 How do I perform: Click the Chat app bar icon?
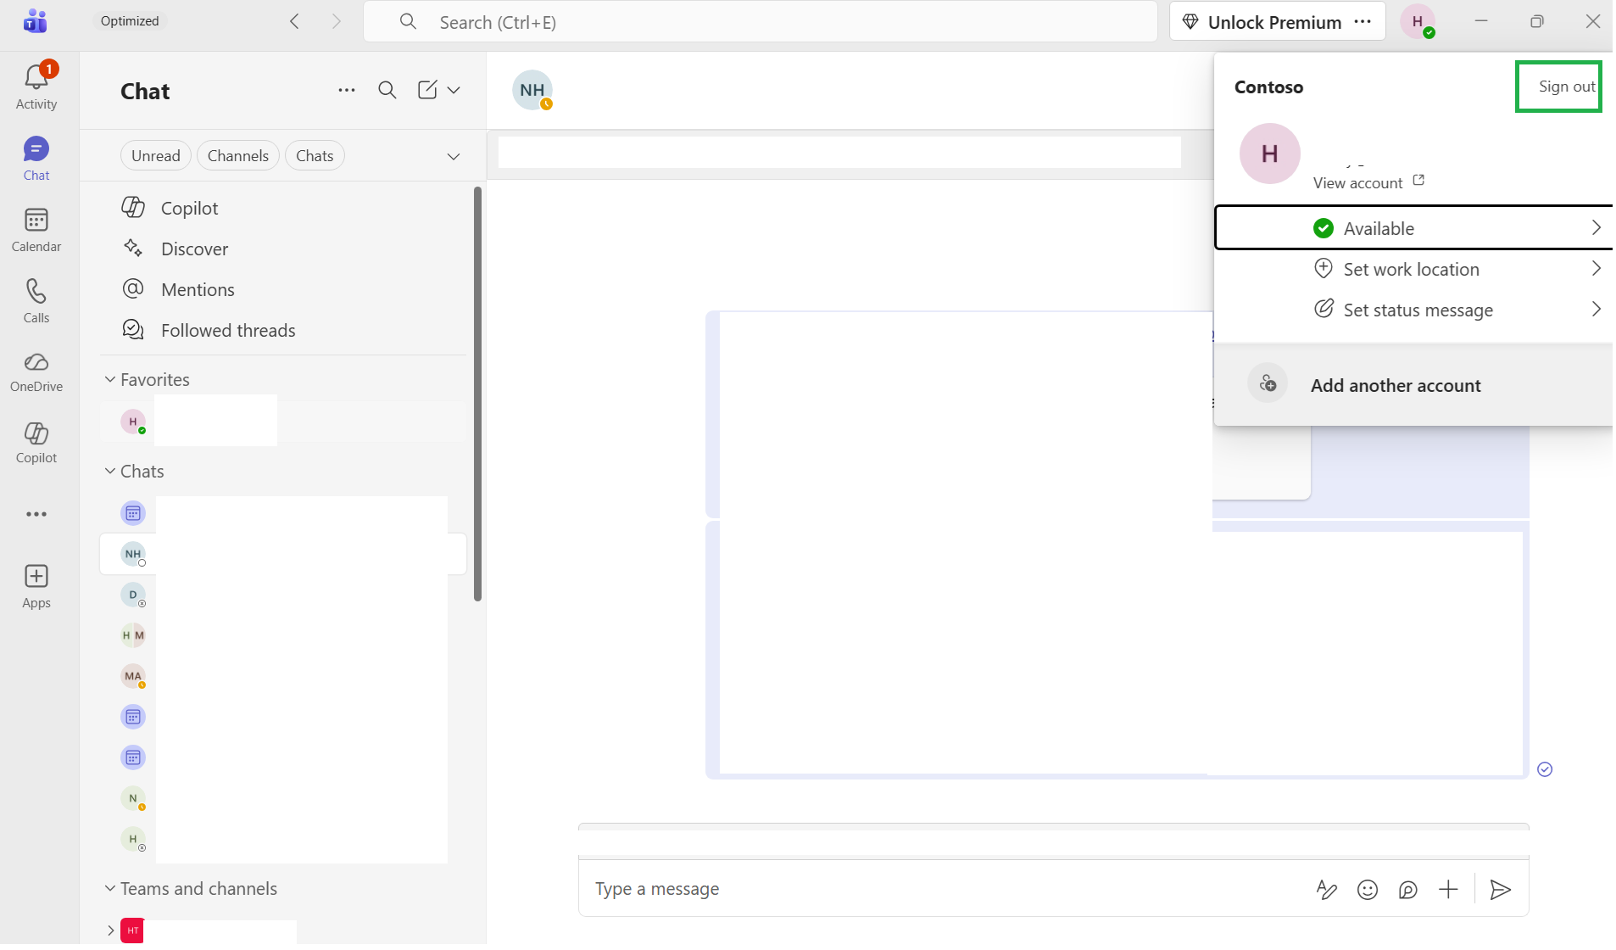(x=36, y=159)
